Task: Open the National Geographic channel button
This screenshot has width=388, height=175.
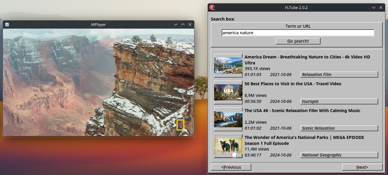Action: 339,155
